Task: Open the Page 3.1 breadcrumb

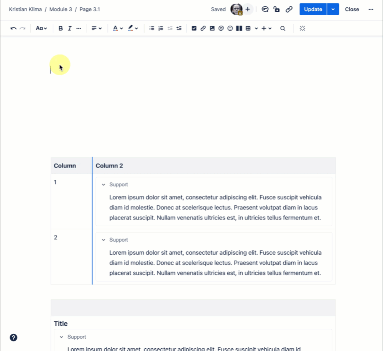Action: pyautogui.click(x=90, y=9)
